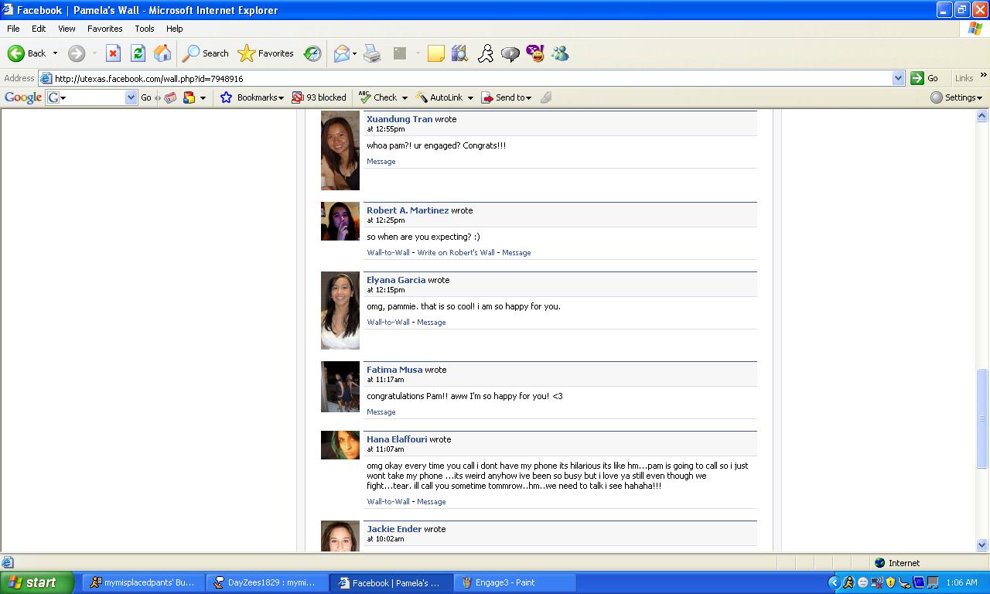Click the Google toolbar logo
This screenshot has height=594, width=990.
tap(23, 97)
